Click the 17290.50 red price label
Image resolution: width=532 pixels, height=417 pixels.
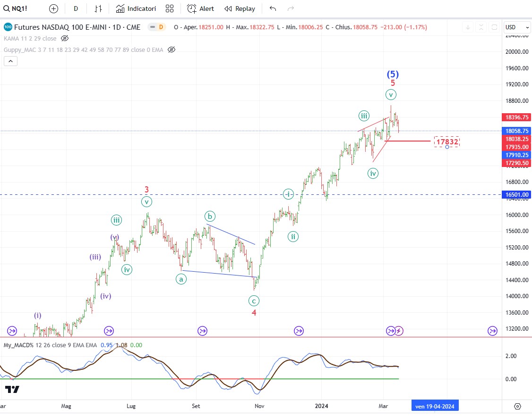pyautogui.click(x=517, y=163)
